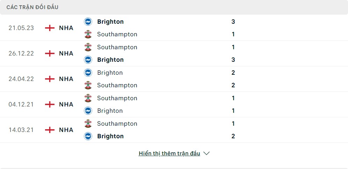Open Brighton team name in 21.05.23 match
This screenshot has height=169, width=348.
[x=110, y=22]
